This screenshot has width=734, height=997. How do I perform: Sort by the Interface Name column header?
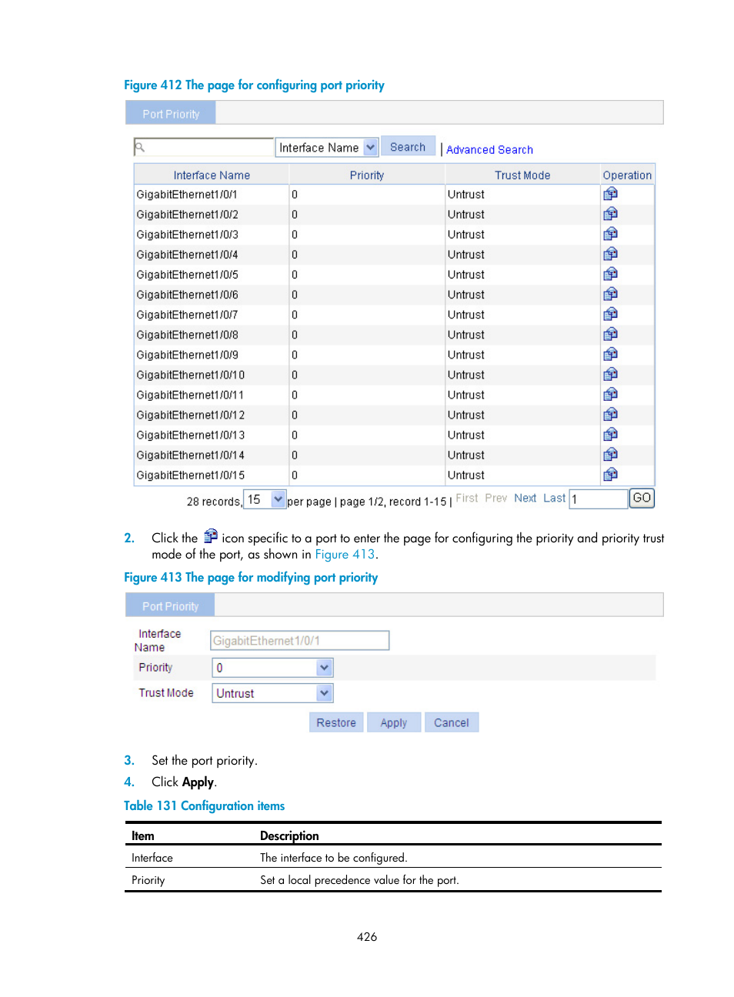(x=212, y=175)
